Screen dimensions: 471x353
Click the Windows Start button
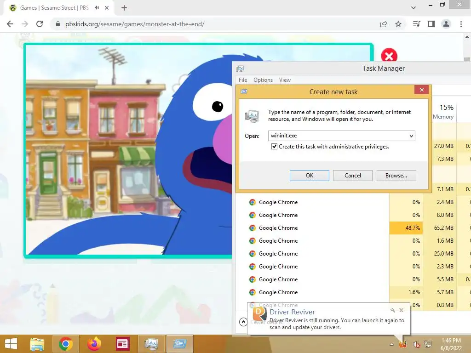click(11, 344)
